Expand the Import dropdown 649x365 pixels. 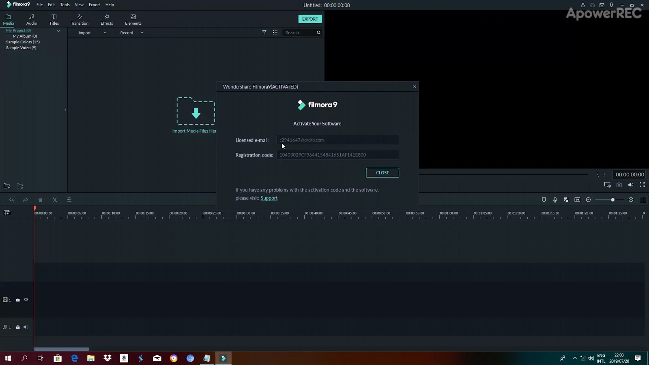click(x=105, y=32)
